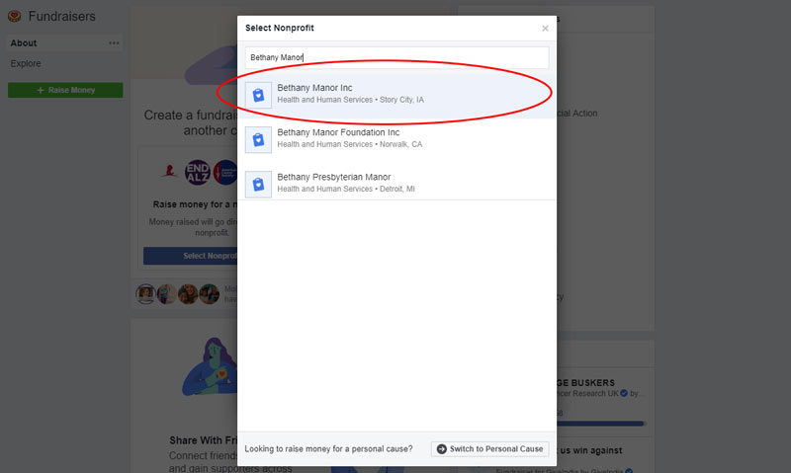The width and height of the screenshot is (791, 473).
Task: Click the green Raise Money button
Action: tap(65, 90)
